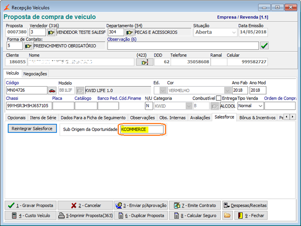
Task: Switch to the Negociações tab
Action: point(35,74)
